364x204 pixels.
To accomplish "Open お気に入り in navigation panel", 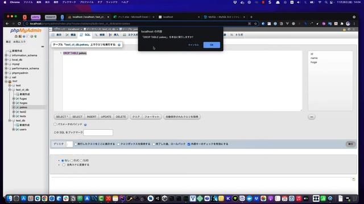I will pyautogui.click(x=19, y=42).
